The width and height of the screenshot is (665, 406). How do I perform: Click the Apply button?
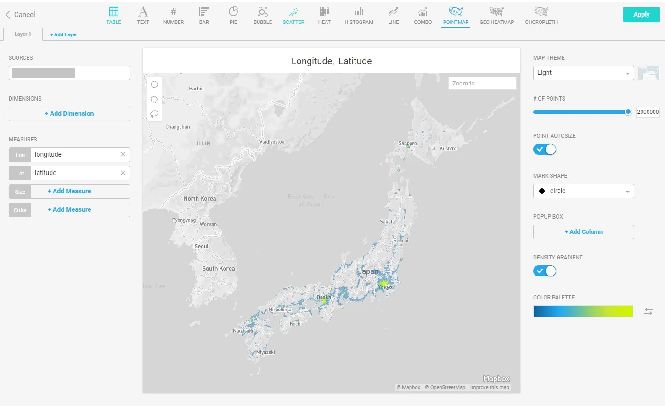[x=642, y=15]
